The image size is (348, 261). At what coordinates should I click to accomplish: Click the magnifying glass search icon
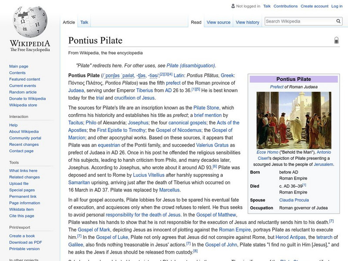pos(338,21)
